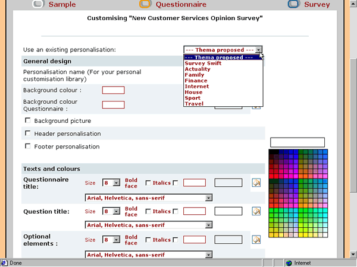The height and width of the screenshot is (267, 357).
Task: Select Family theme option
Action: coord(223,75)
